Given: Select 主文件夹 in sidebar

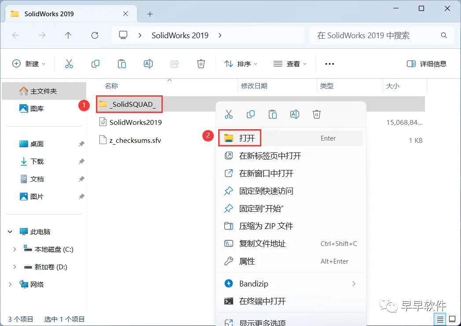Looking at the screenshot, I should (x=44, y=91).
